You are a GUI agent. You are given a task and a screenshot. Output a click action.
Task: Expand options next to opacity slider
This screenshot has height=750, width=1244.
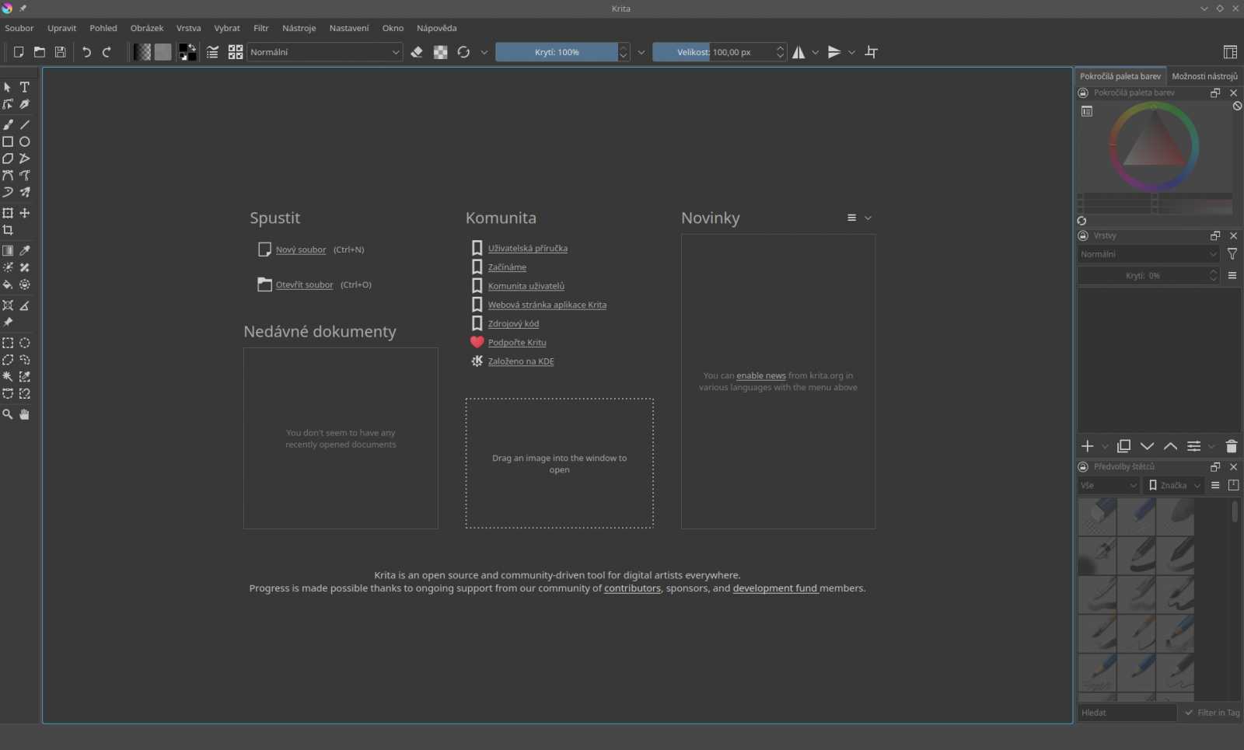(641, 52)
